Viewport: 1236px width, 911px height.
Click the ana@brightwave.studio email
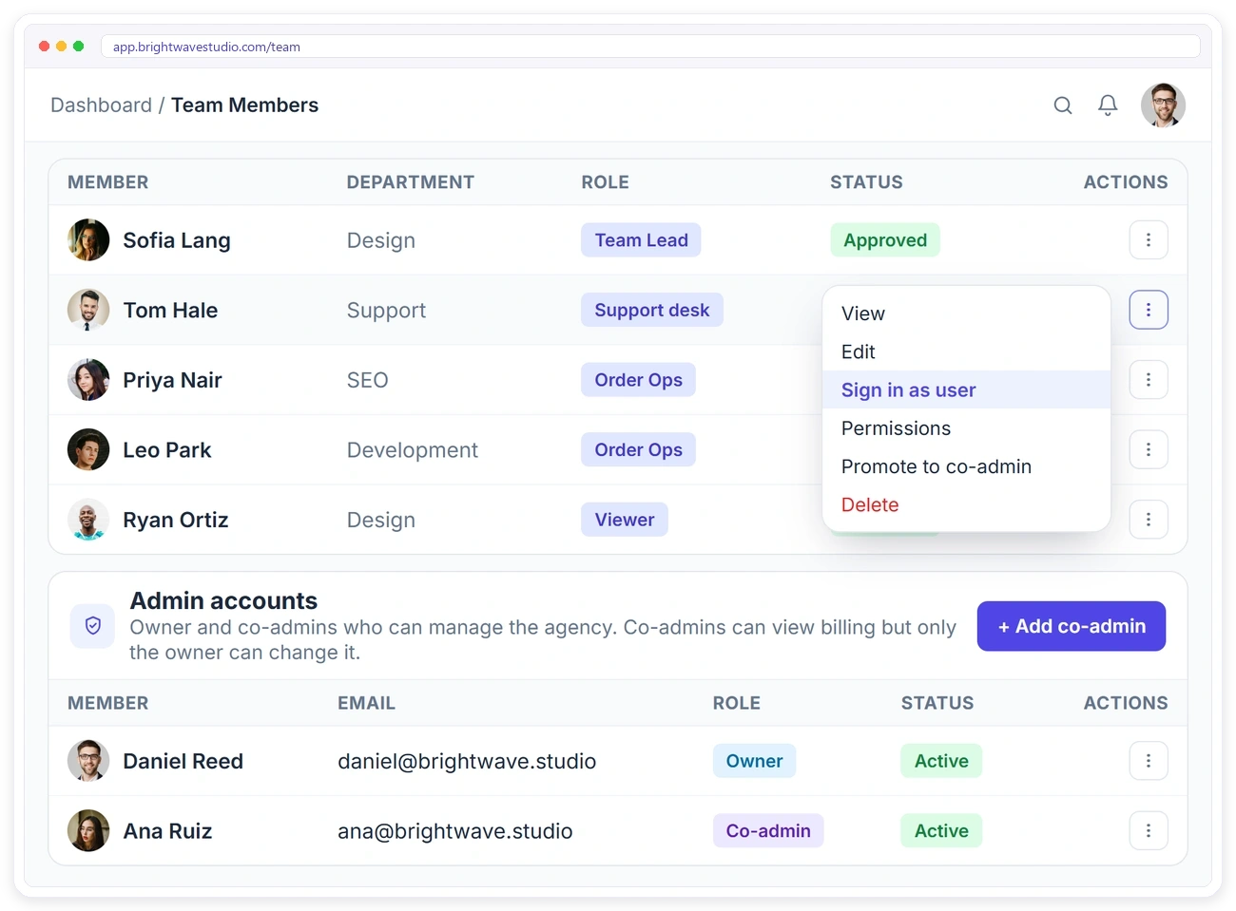click(x=455, y=831)
